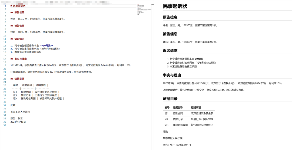This screenshot has height=150, width=292.
Task: Click the '原告信息' heading in the preview
Action: tap(170, 17)
